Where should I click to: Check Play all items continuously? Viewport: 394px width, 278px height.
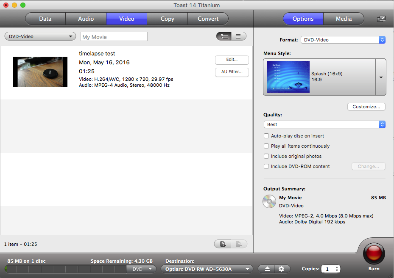coord(266,146)
